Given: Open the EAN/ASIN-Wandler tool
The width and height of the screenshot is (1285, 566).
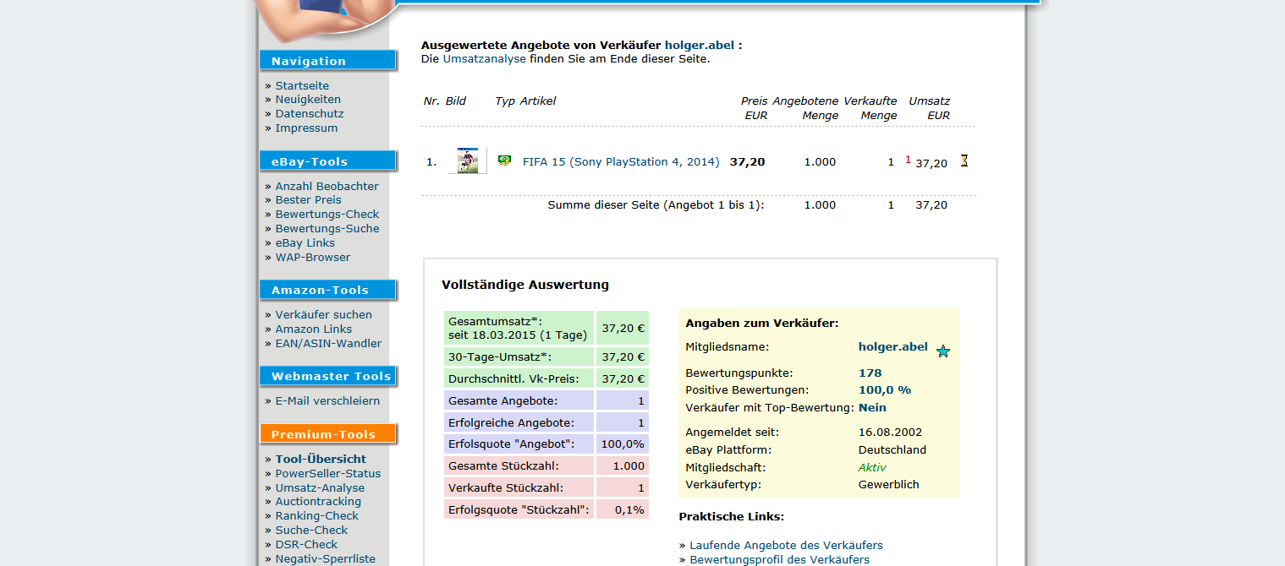Looking at the screenshot, I should (328, 343).
